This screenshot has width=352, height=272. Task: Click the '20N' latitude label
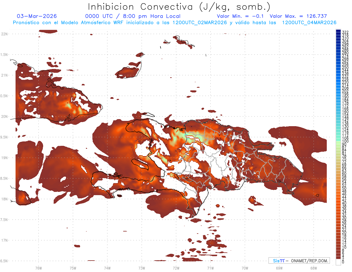(x=4, y=116)
